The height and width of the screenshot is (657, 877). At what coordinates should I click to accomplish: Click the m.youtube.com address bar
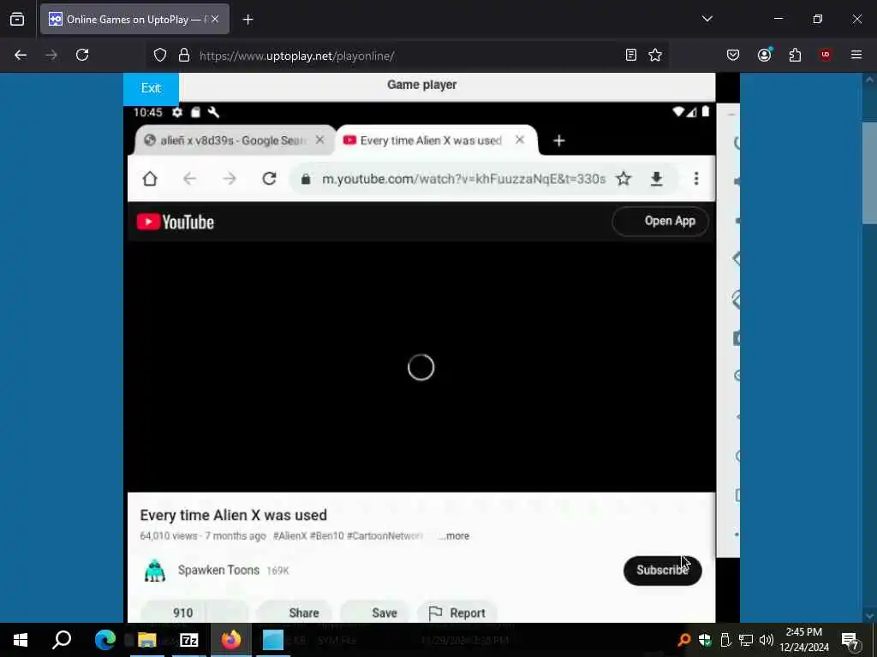[463, 179]
